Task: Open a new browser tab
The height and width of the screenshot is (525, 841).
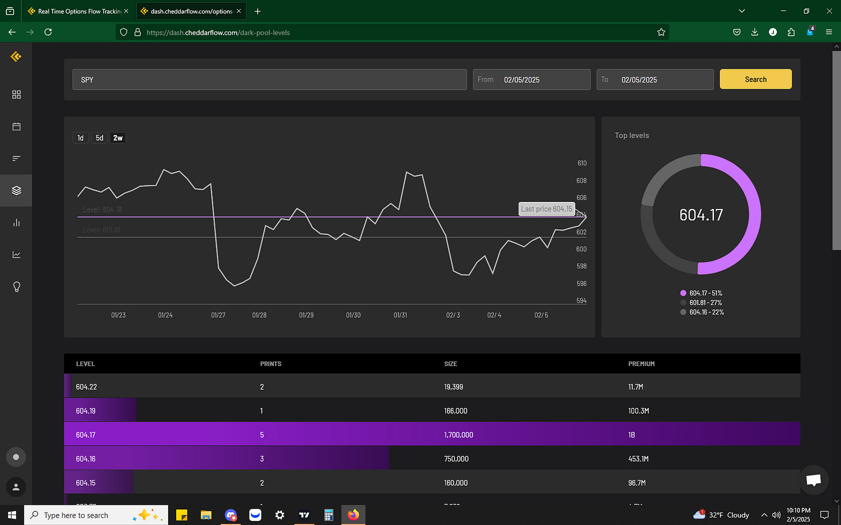Action: pyautogui.click(x=258, y=11)
